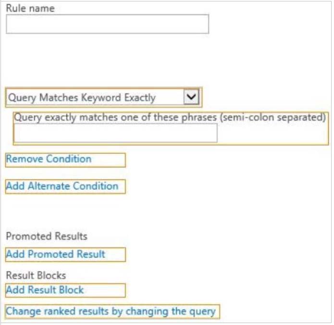Open the Add Result Block link
The width and height of the screenshot is (334, 325).
45,290
